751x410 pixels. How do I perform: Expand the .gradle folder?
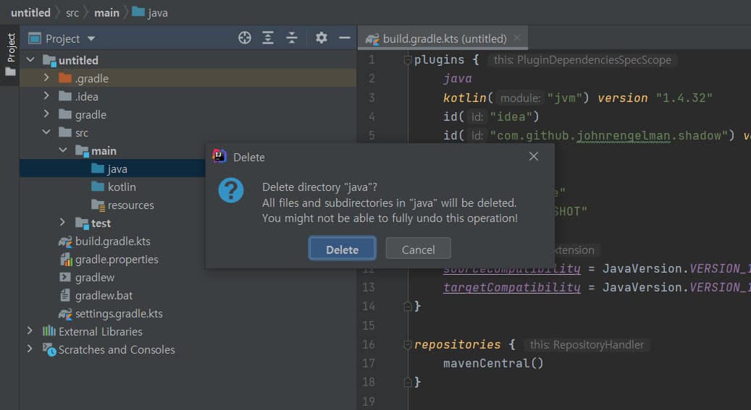point(46,78)
